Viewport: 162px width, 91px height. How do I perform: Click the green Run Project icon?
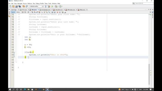(x=52, y=6)
